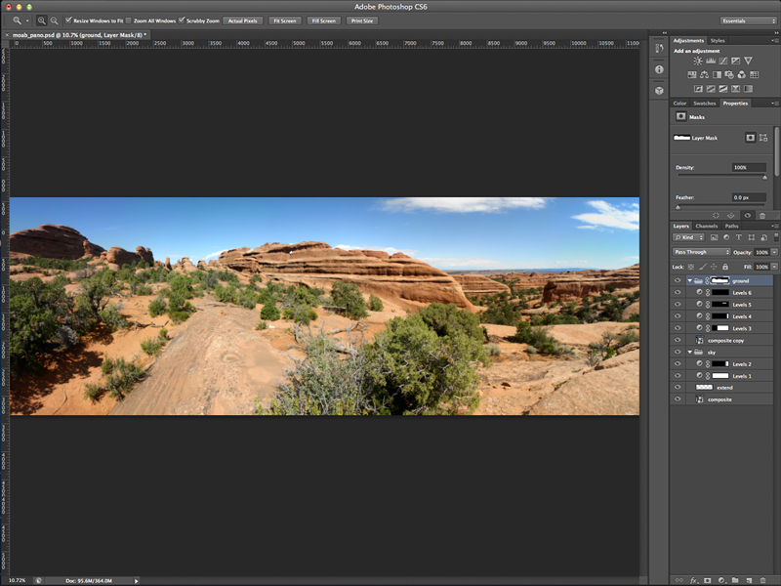781x586 pixels.
Task: Delete mask with Properties trash icon
Action: (762, 215)
